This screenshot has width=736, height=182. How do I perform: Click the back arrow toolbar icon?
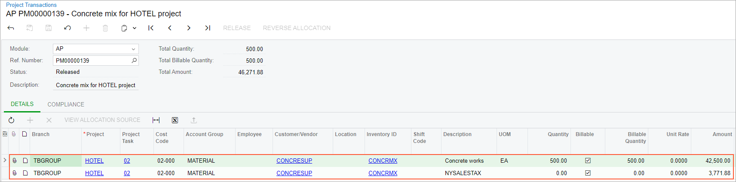pos(11,28)
